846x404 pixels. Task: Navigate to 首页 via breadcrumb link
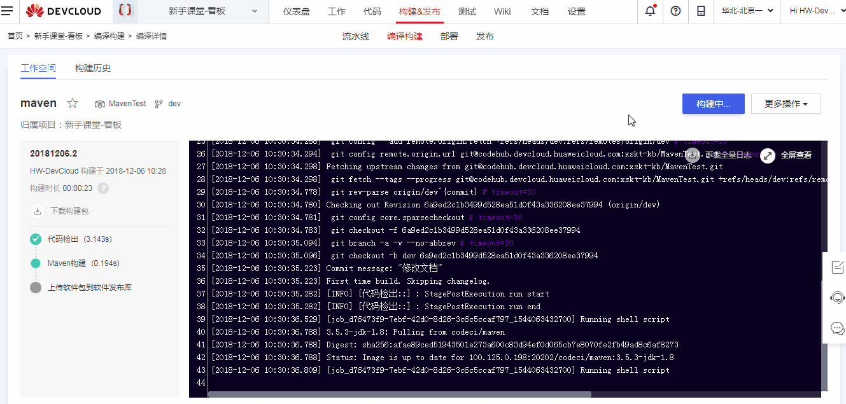coord(15,36)
